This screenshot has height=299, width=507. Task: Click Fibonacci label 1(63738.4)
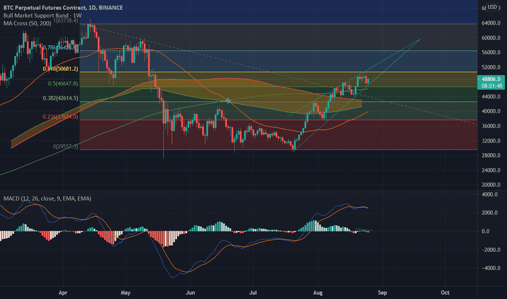(66, 21)
